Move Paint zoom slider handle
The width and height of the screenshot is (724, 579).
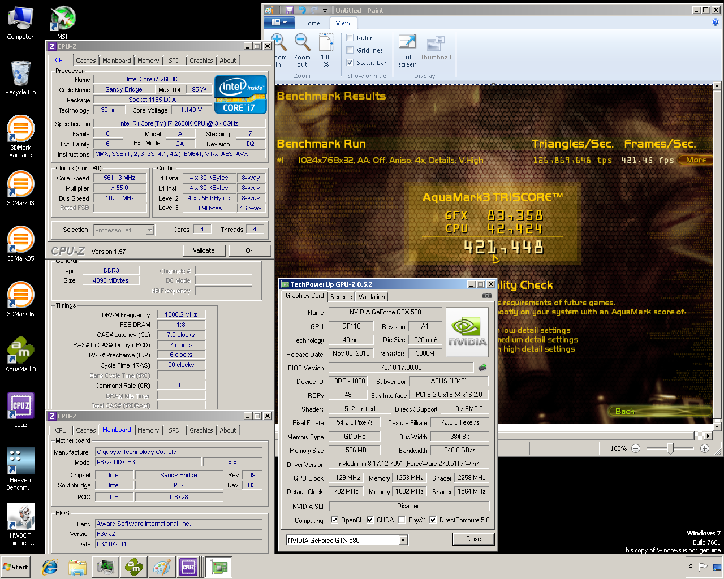click(x=670, y=448)
